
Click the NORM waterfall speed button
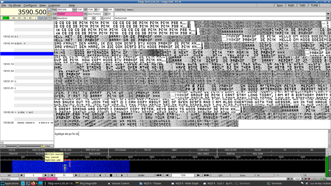(141, 175)
